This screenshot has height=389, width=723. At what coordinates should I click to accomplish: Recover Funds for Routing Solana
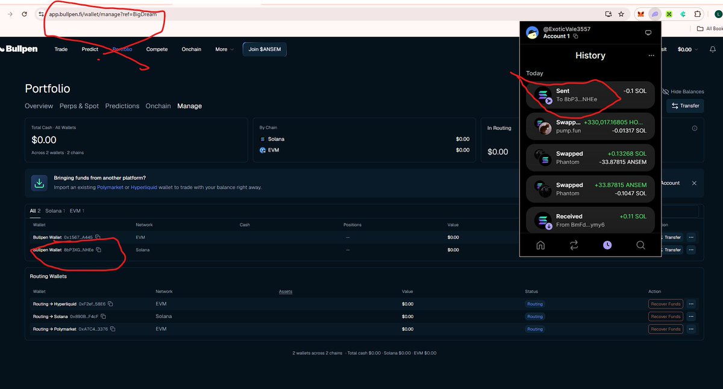coord(666,316)
